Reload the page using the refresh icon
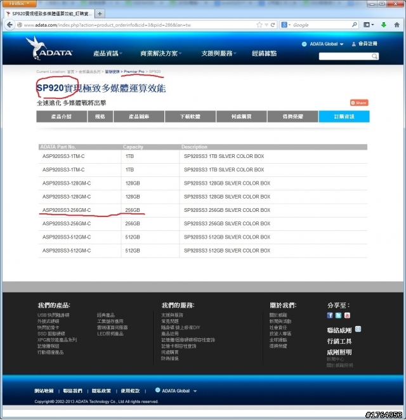 [273, 25]
